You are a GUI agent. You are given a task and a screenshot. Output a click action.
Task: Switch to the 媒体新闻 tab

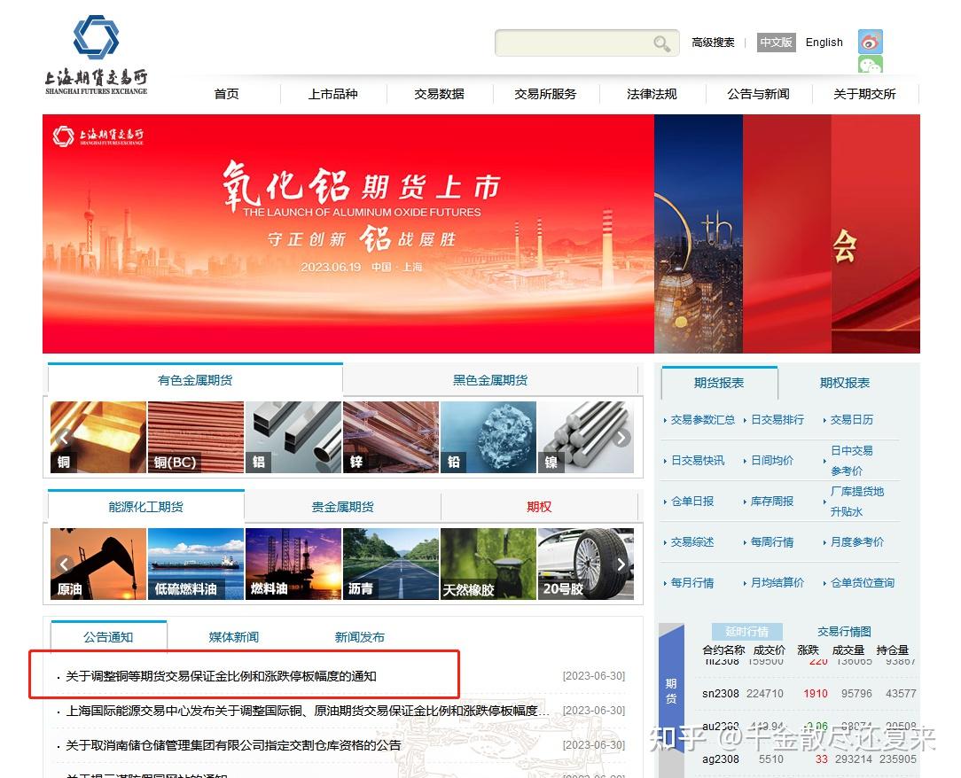point(232,636)
